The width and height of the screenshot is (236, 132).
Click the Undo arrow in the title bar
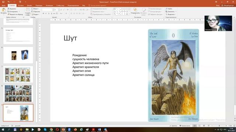[8, 2]
